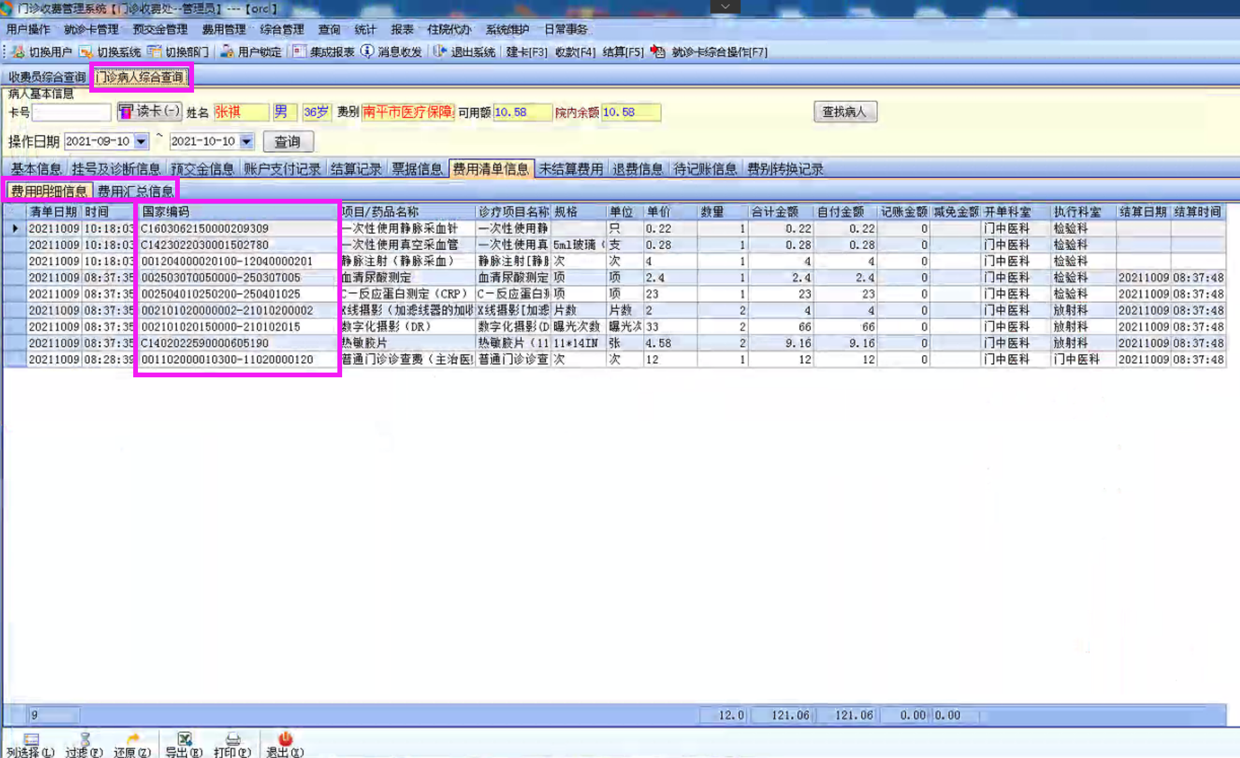The image size is (1240, 758).
Task: Click the 用户锁定 user lock icon
Action: pos(227,51)
